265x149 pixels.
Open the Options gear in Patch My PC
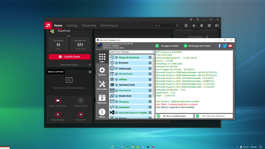point(102,71)
